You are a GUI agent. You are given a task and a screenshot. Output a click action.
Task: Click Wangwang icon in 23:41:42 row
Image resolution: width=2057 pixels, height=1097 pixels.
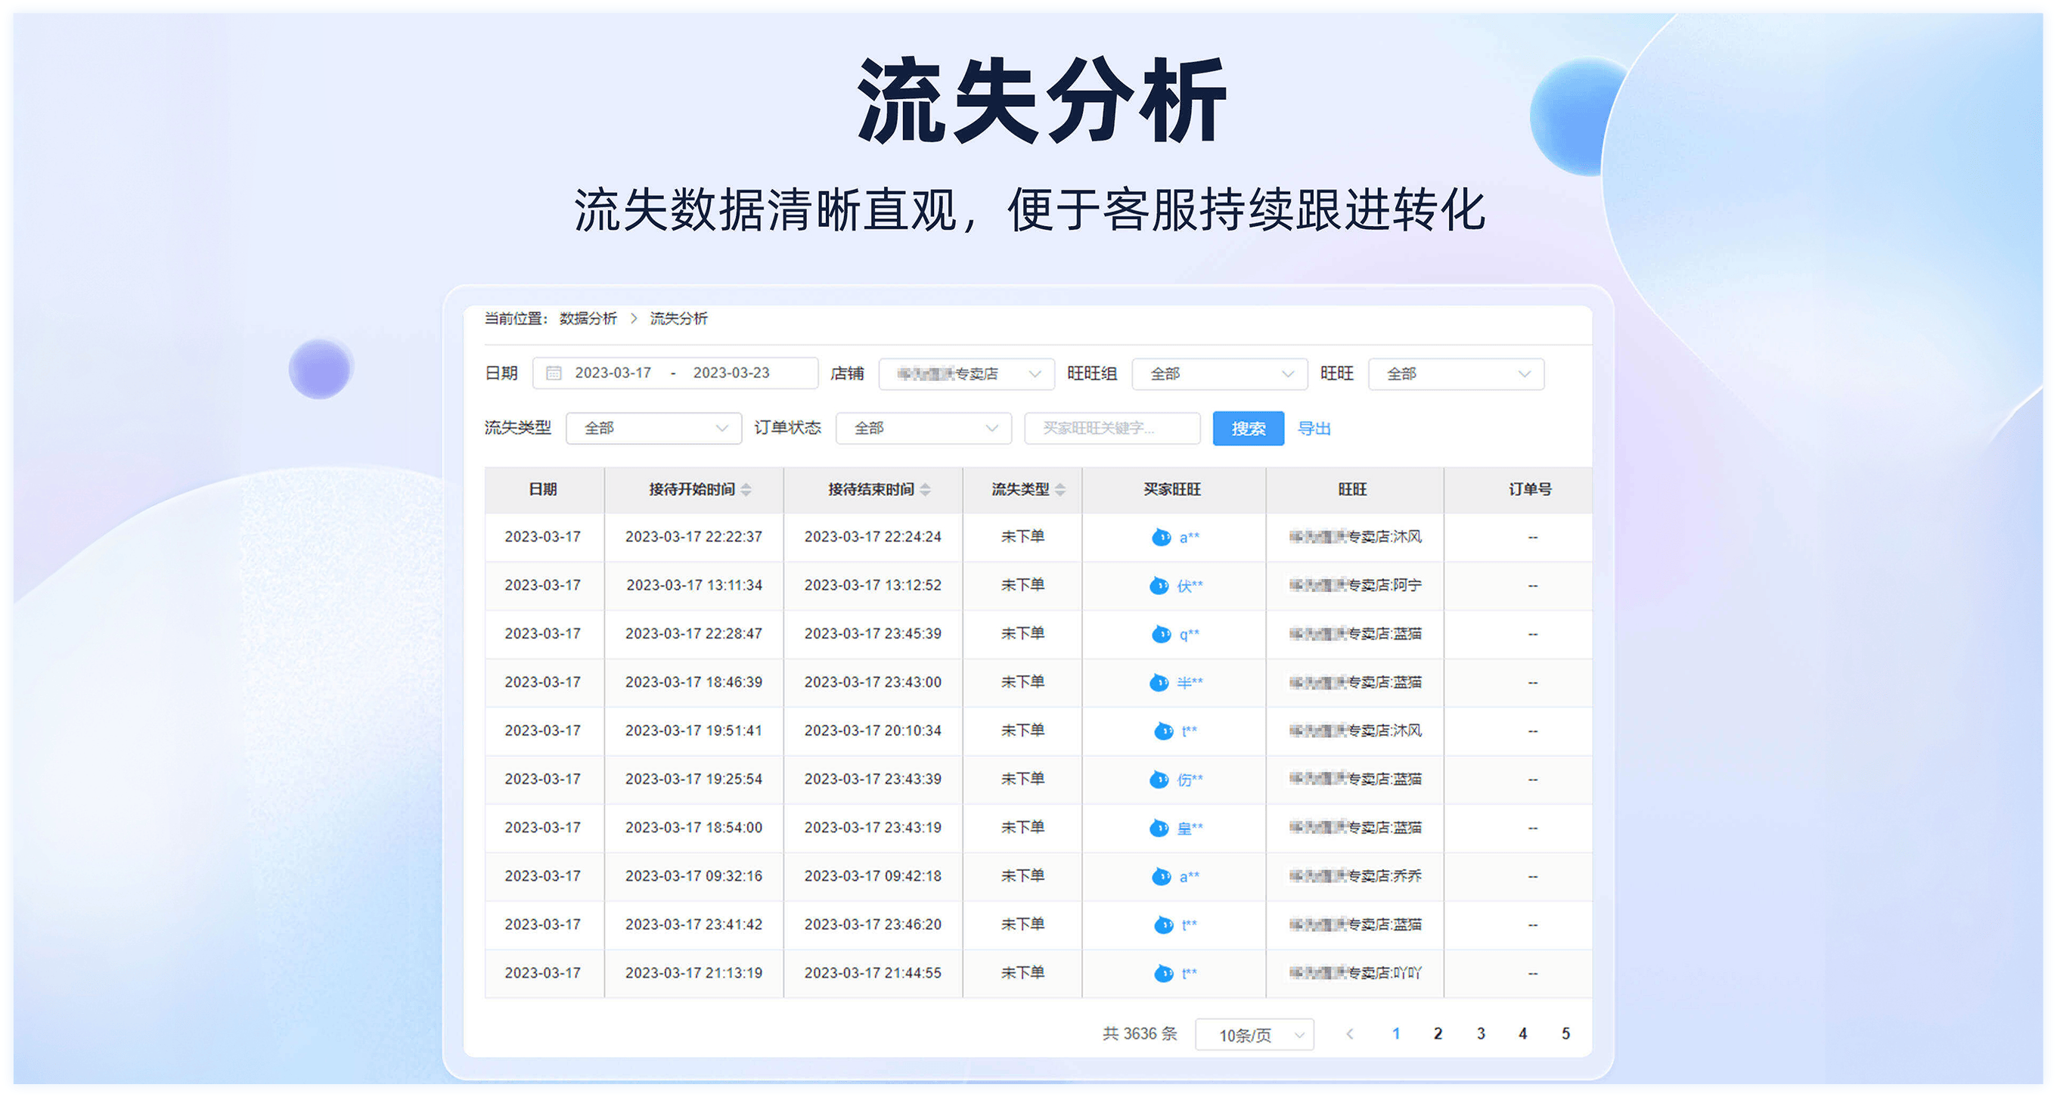coord(1163,925)
